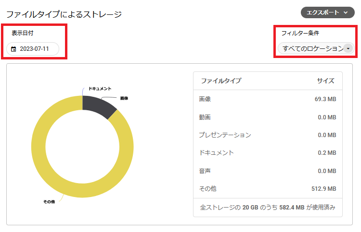Select the 音声 row in table
The width and height of the screenshot is (361, 232).
(x=267, y=171)
